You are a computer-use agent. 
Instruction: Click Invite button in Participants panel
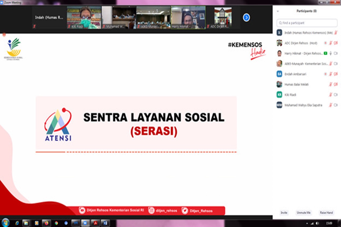(x=284, y=213)
